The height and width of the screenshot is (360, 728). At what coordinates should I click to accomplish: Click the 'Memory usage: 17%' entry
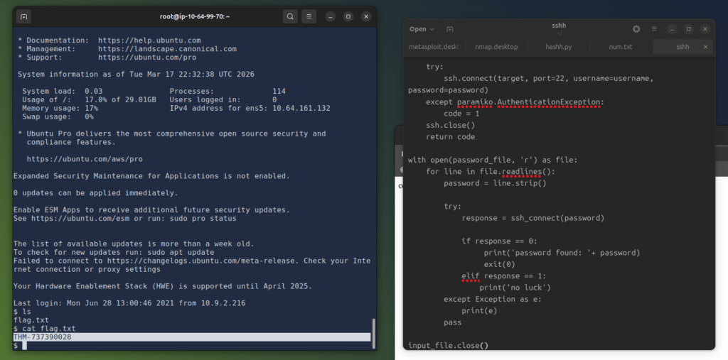tap(60, 108)
